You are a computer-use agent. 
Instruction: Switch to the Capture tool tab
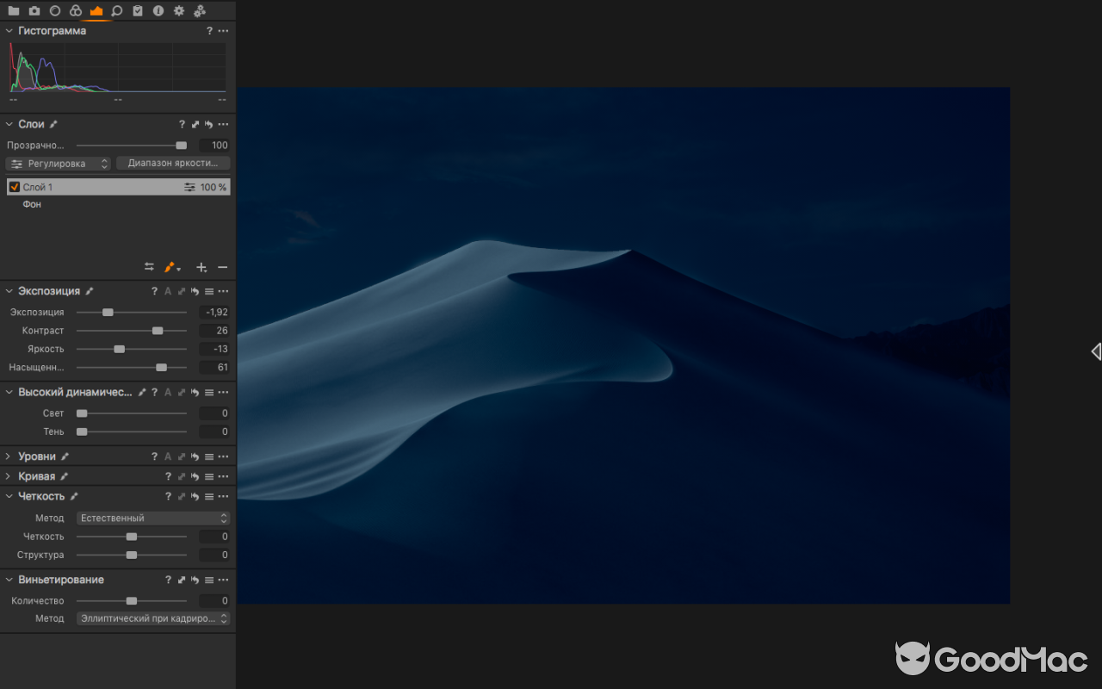(x=34, y=11)
